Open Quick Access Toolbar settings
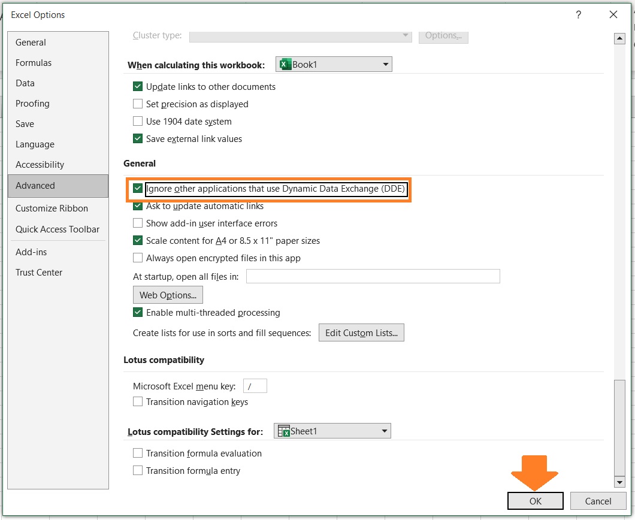 tap(58, 229)
